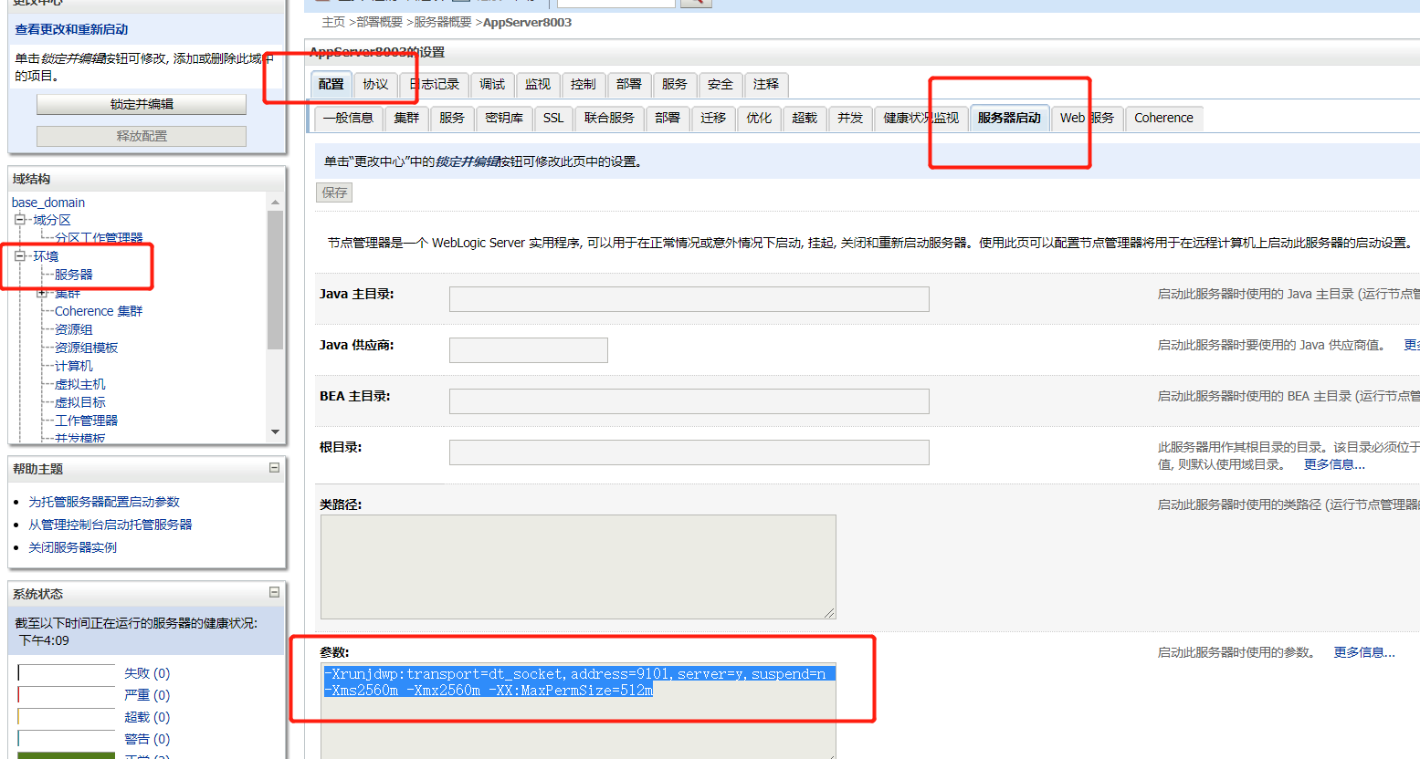Open 为托管服务器配置启动参数 help link
The height and width of the screenshot is (759, 1420).
pyautogui.click(x=104, y=502)
